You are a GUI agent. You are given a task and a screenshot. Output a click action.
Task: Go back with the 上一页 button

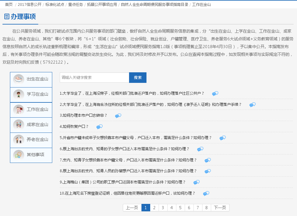click(x=132, y=208)
